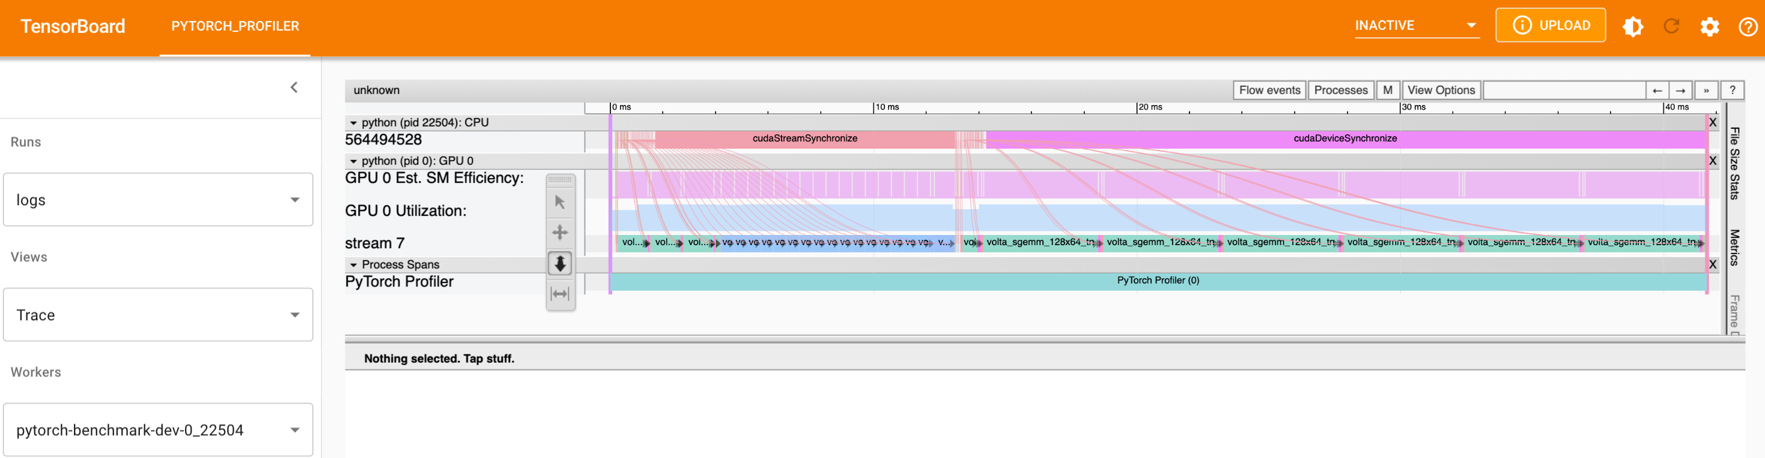This screenshot has height=458, width=1765.
Task: Collapse python (pid 0): GPU 0 section
Action: (x=354, y=161)
